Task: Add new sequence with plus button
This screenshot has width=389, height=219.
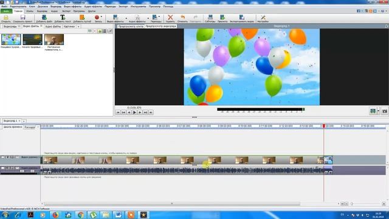Action: 24,121
